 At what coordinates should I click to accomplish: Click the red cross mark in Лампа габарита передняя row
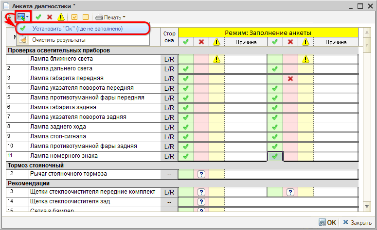coord(290,79)
